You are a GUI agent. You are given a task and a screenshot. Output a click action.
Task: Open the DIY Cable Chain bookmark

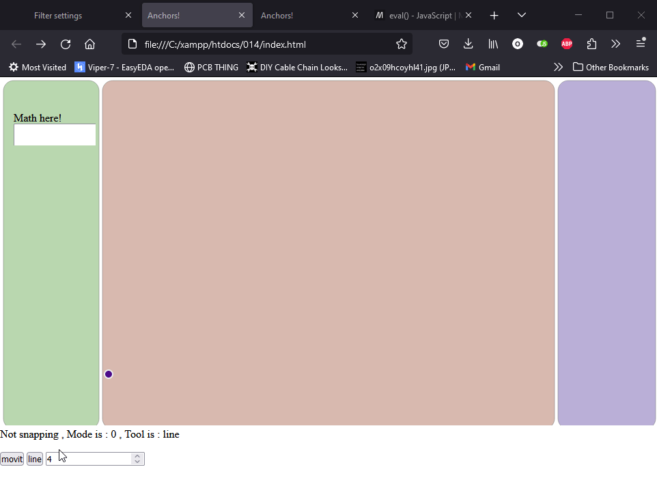point(298,67)
